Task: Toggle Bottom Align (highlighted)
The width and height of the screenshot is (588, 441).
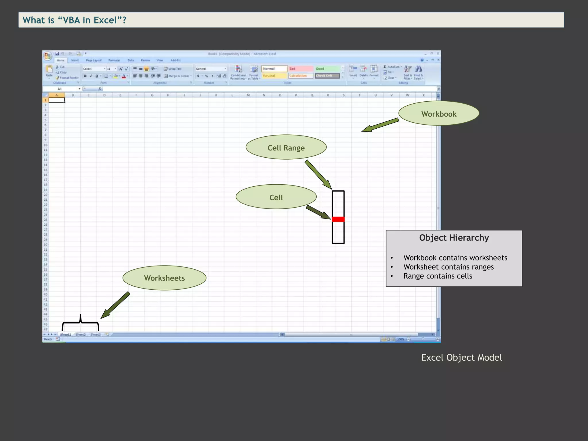Action: [146, 69]
